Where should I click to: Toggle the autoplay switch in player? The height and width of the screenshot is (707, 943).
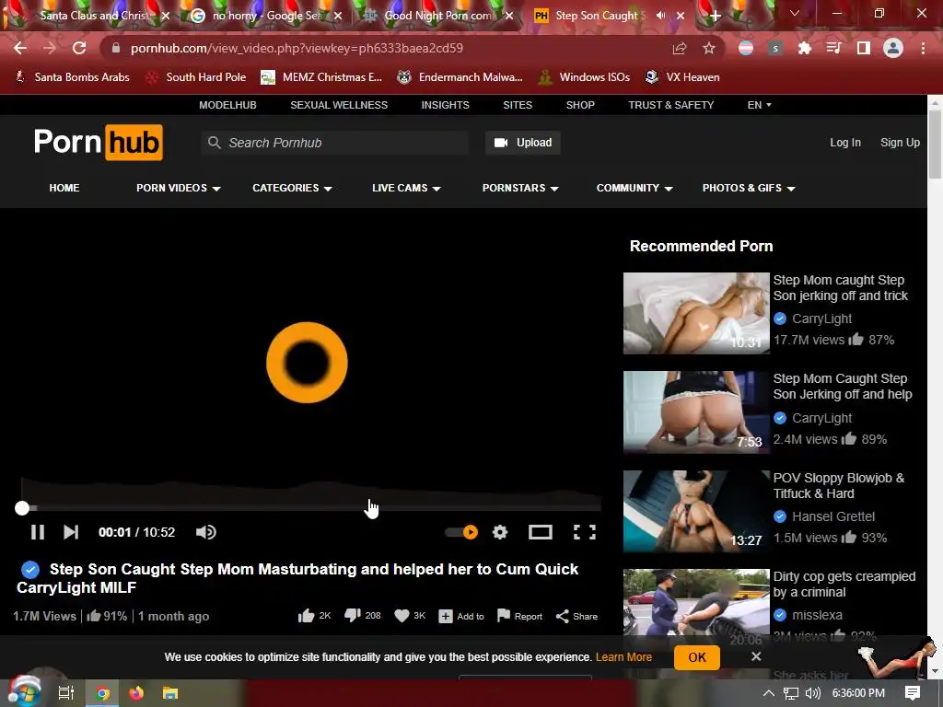pyautogui.click(x=462, y=532)
